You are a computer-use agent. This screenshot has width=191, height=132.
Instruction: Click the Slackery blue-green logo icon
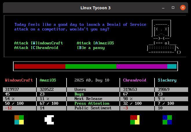tap(167, 120)
